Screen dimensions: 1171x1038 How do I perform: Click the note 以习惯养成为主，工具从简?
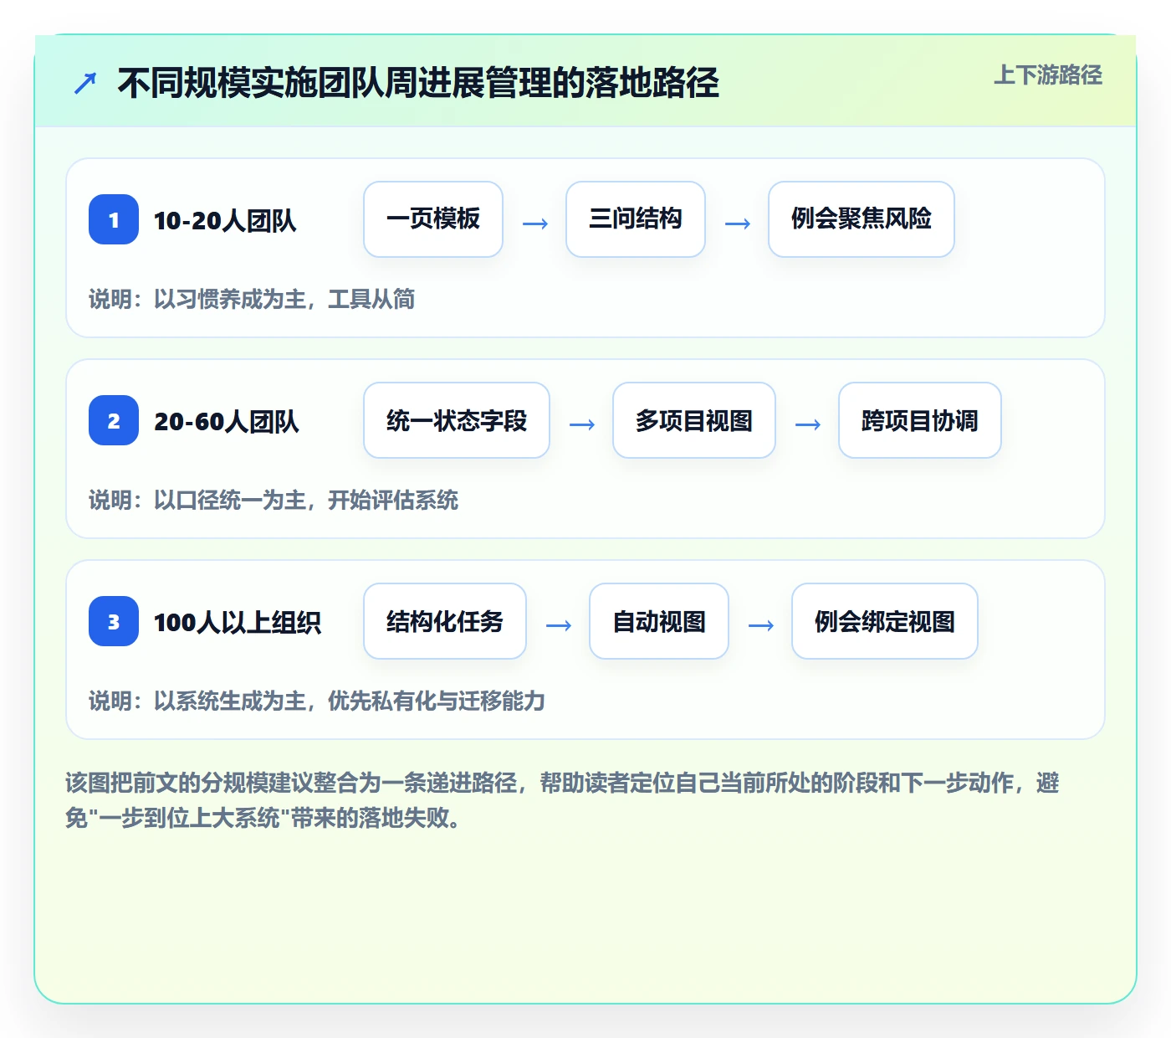pyautogui.click(x=252, y=299)
